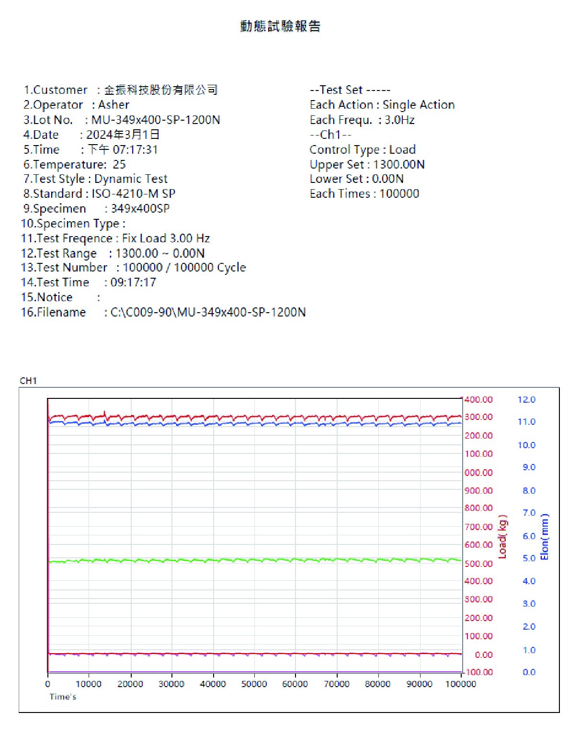This screenshot has height=735, width=580.
Task: Select the Customer name line
Action: tap(121, 90)
